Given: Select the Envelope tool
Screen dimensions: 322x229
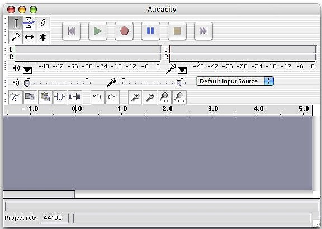Looking at the screenshot, I should [29, 23].
